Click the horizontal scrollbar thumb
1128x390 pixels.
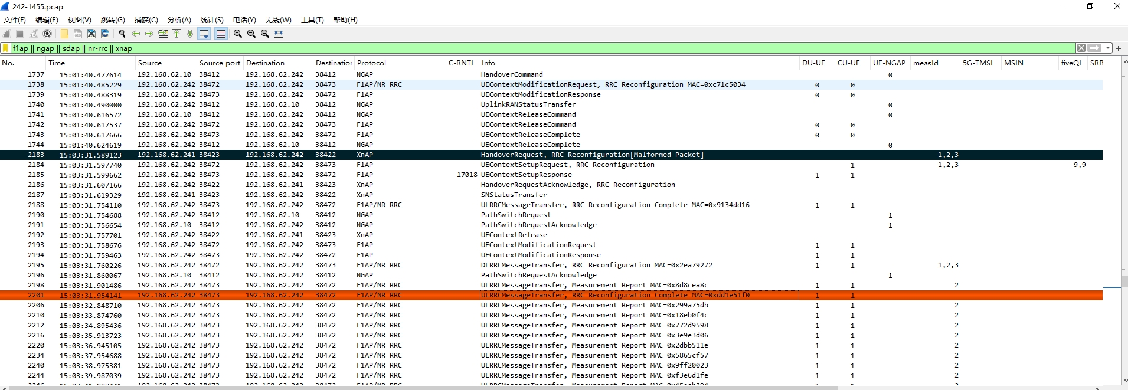tap(424, 388)
